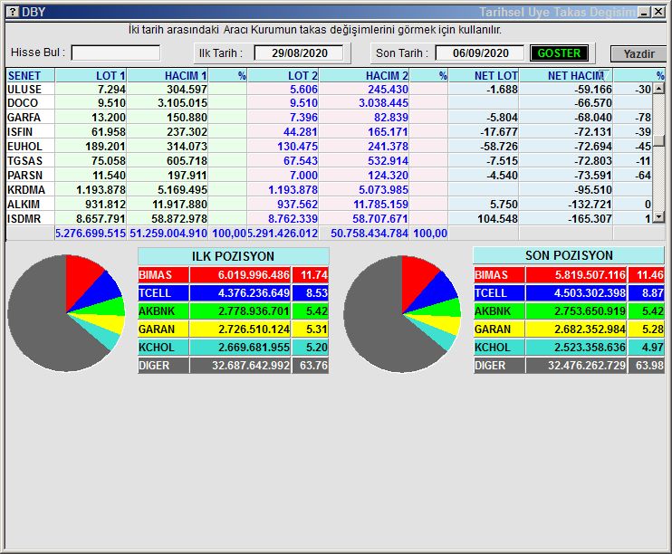Click gray DIGER swatch in ILK POZISYON
The height and width of the screenshot is (554, 672).
coord(164,366)
